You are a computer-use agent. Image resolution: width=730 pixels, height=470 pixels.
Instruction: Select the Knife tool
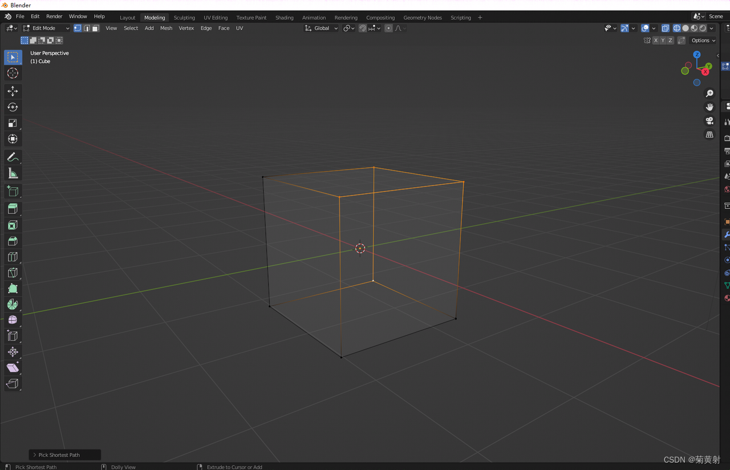pyautogui.click(x=13, y=273)
